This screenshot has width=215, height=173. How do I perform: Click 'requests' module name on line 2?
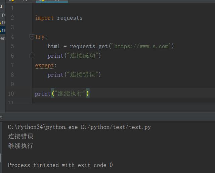[70, 18]
